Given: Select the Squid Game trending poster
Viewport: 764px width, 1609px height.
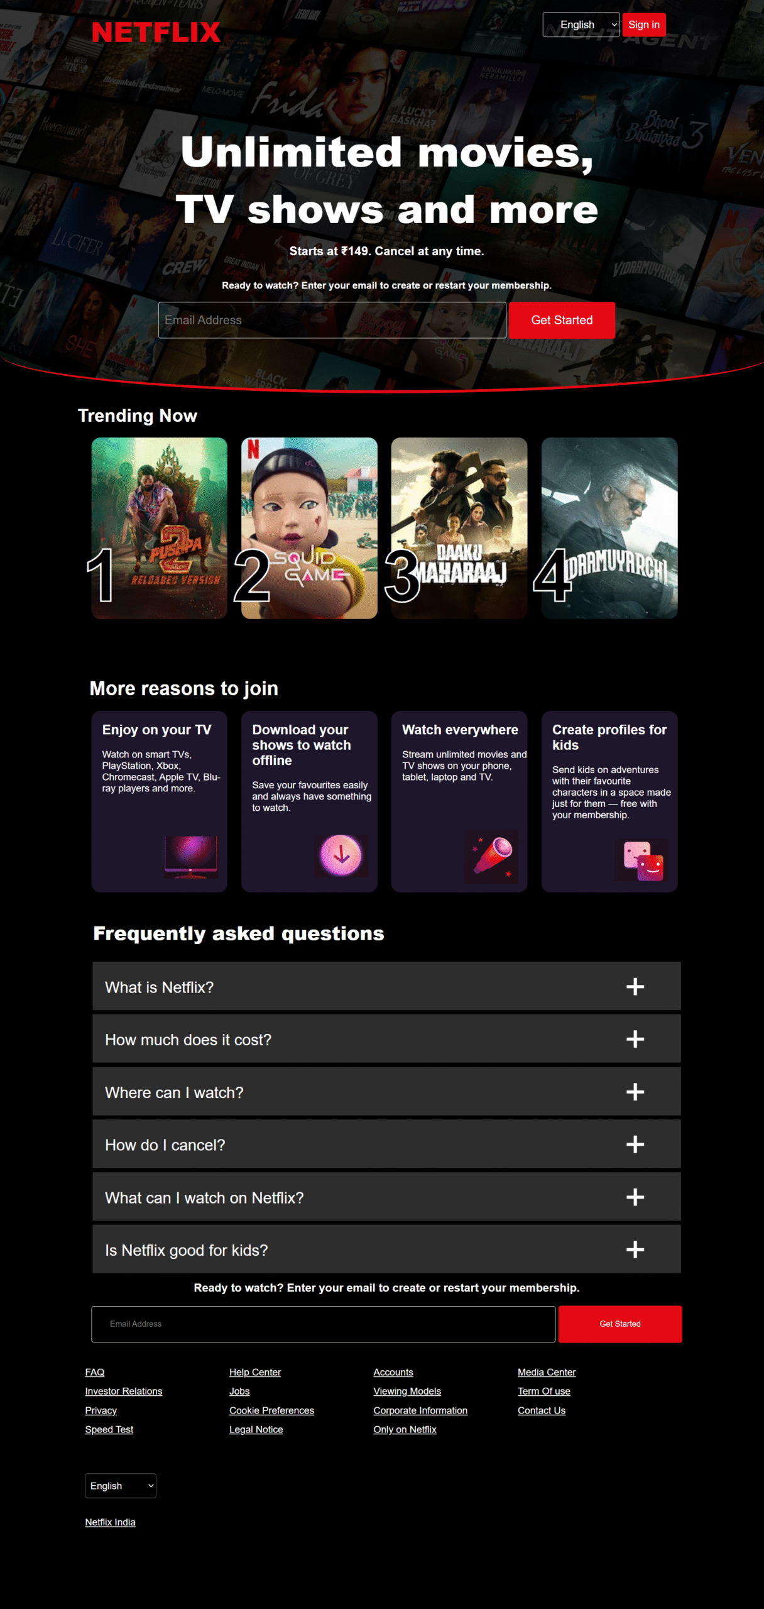Looking at the screenshot, I should [x=309, y=528].
